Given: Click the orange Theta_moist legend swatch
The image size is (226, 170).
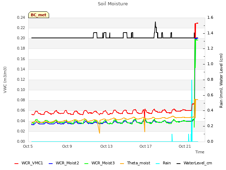Looking at the screenshot, I should tap(122, 164).
